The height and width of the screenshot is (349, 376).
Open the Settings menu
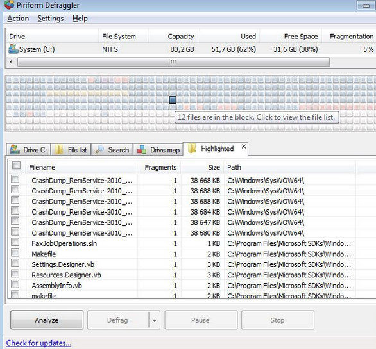coord(51,19)
